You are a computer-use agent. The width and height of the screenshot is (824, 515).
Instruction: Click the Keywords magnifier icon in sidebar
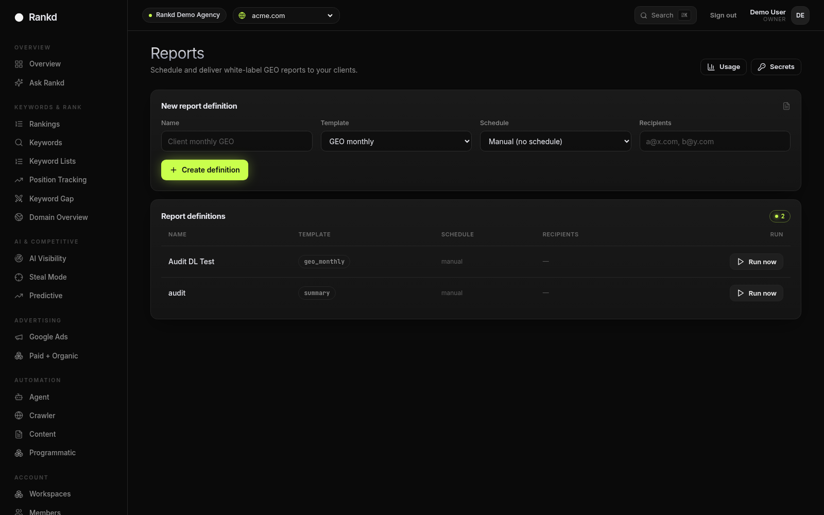[x=19, y=143]
